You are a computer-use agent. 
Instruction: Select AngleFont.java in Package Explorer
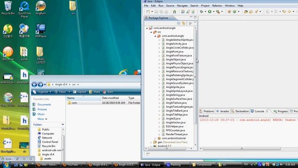pyautogui.click(x=175, y=52)
